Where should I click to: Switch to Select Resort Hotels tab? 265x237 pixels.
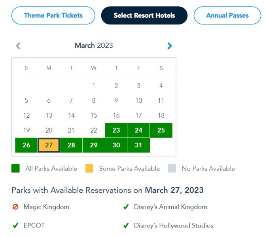coord(144,16)
